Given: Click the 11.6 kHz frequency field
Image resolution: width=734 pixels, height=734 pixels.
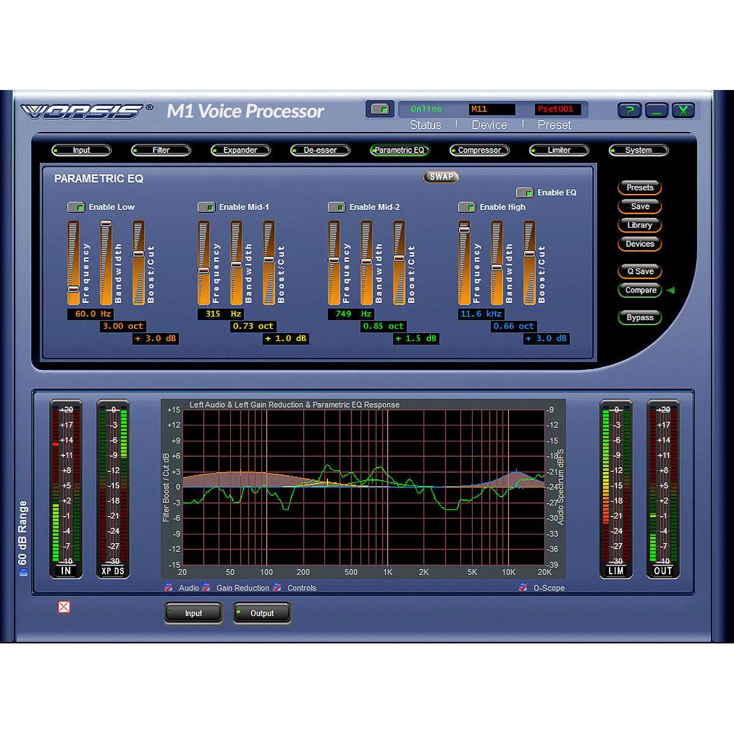Looking at the screenshot, I should (x=481, y=313).
